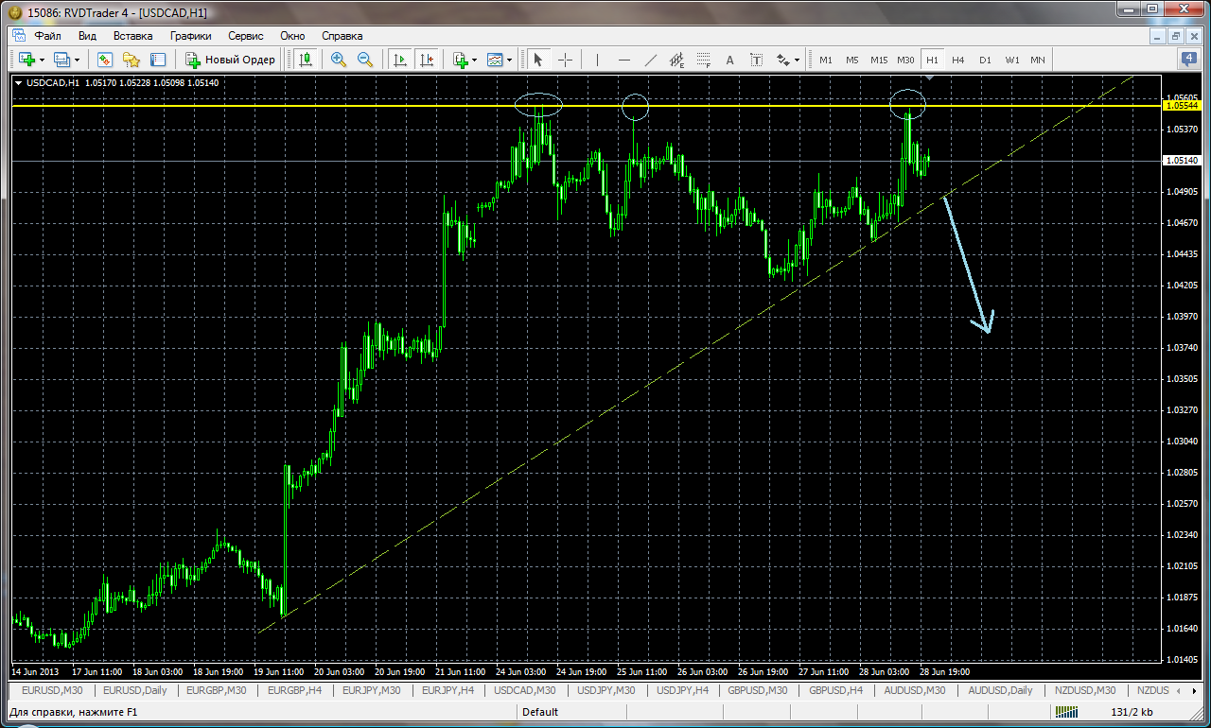1211x728 pixels.
Task: Select the Horizontal Line drawing tool
Action: click(624, 60)
